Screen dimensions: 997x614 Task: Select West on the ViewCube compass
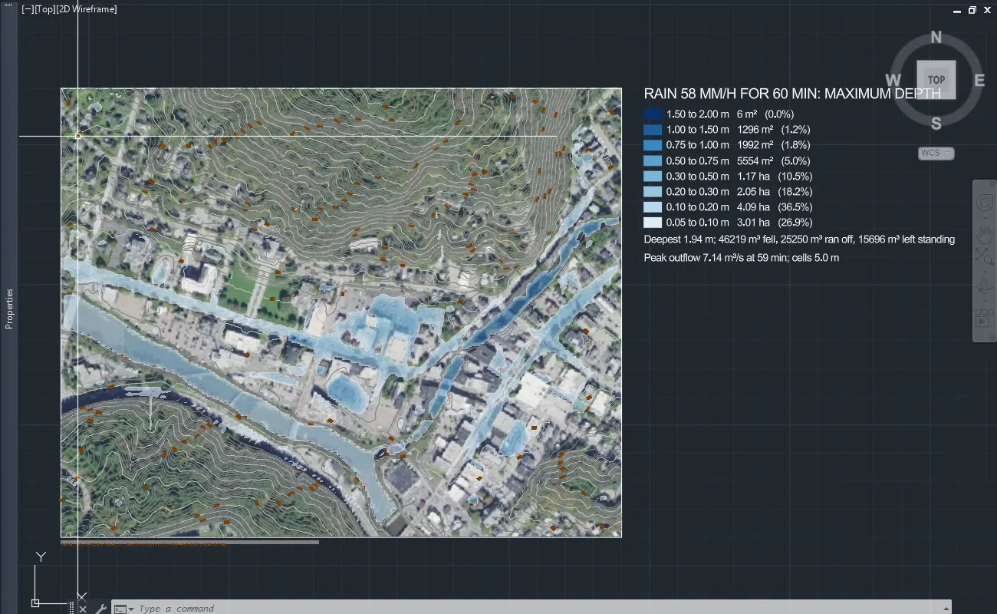pos(893,80)
